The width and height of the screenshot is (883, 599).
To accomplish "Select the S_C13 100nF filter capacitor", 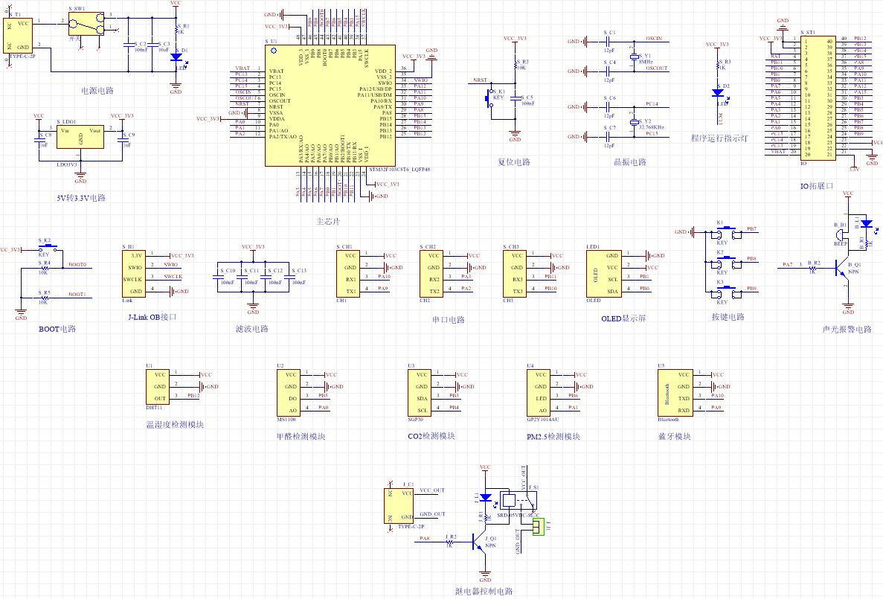I will 289,277.
